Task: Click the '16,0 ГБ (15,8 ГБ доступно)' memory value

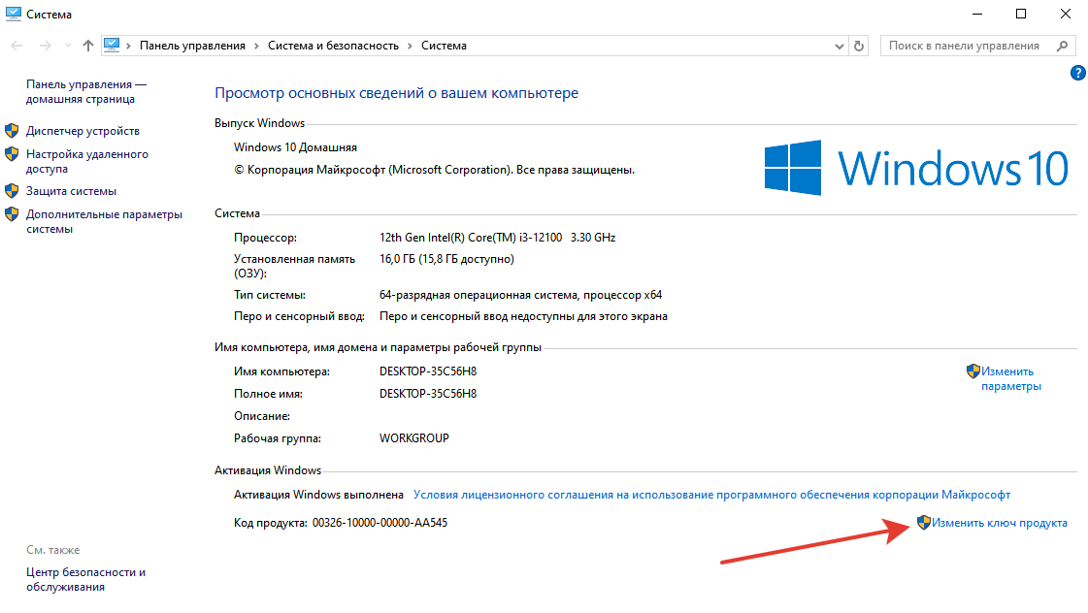Action: [x=446, y=259]
